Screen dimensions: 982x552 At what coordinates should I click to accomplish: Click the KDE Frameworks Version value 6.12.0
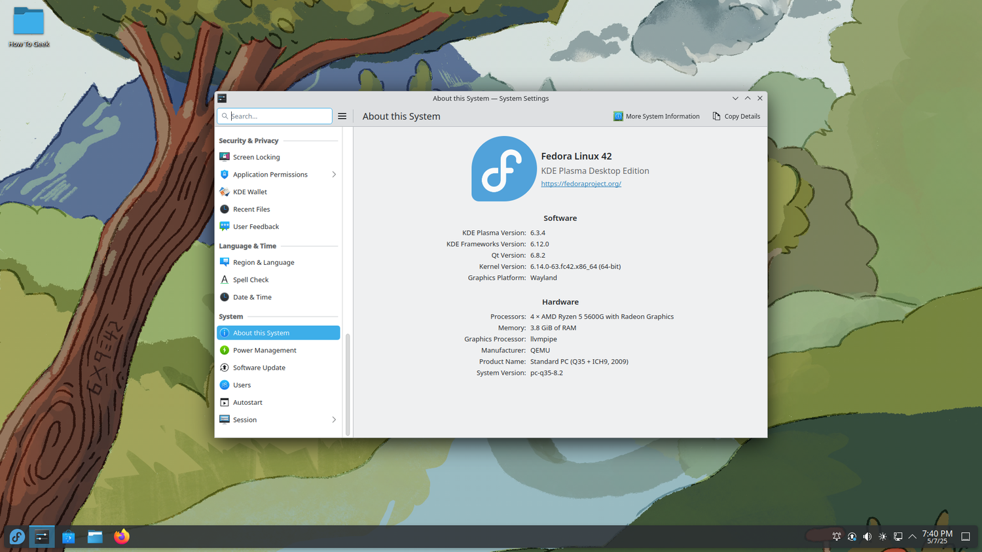[x=539, y=244]
